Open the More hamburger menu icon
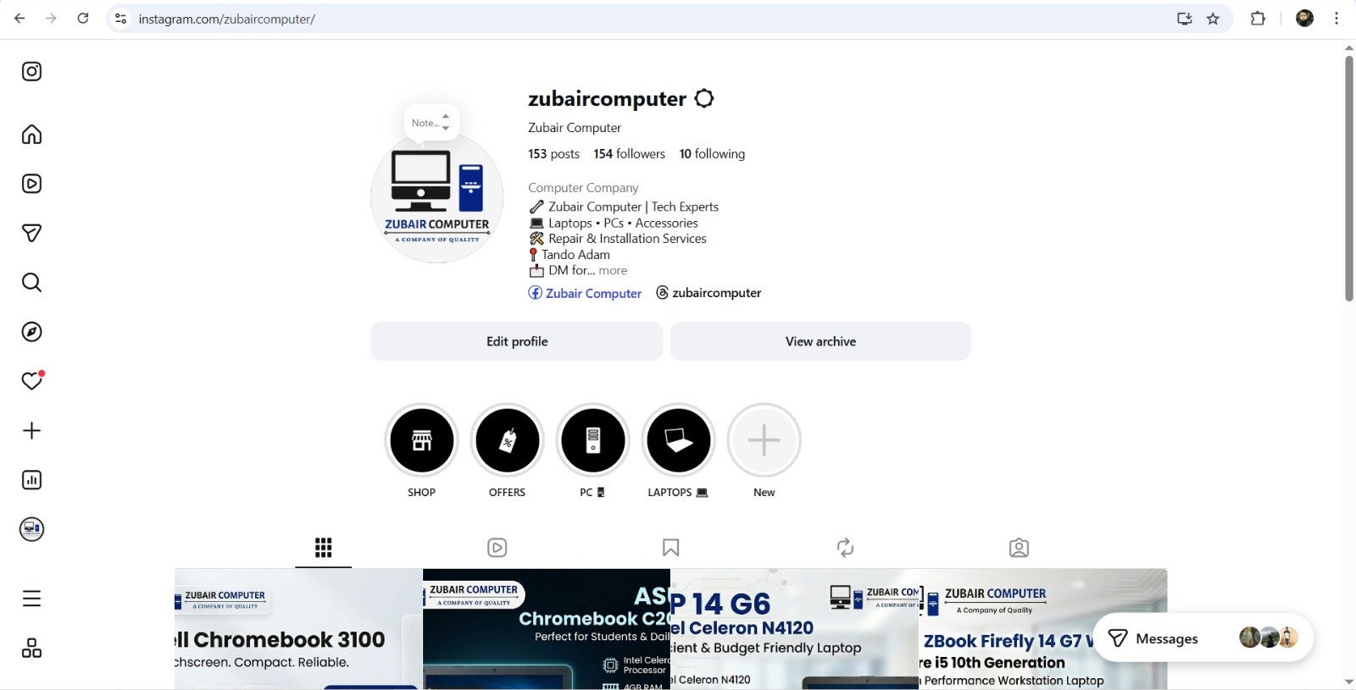The height and width of the screenshot is (690, 1356). pyautogui.click(x=31, y=599)
